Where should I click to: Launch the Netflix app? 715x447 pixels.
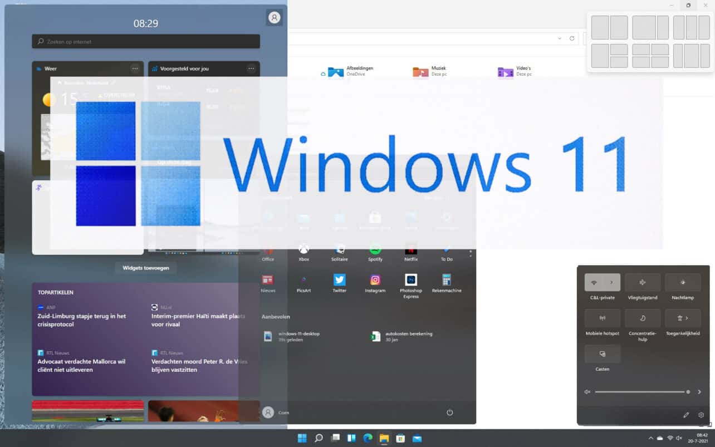tap(410, 250)
